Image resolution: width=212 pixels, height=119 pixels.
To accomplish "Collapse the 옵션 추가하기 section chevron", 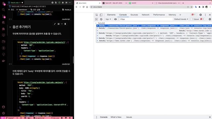I will [10, 27].
